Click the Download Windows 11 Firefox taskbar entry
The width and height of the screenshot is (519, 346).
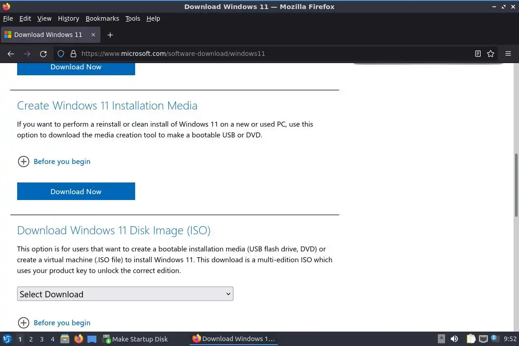pyautogui.click(x=233, y=339)
